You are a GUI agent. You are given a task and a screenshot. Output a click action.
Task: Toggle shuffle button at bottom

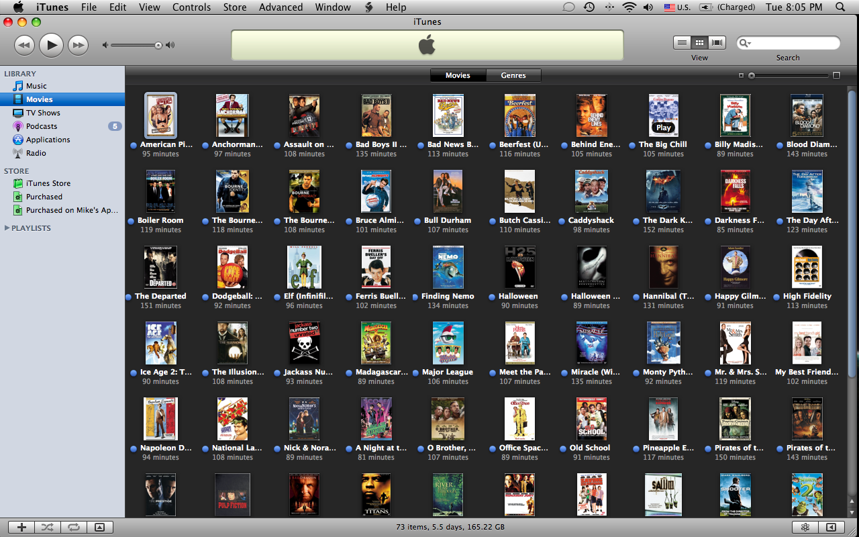coord(48,528)
